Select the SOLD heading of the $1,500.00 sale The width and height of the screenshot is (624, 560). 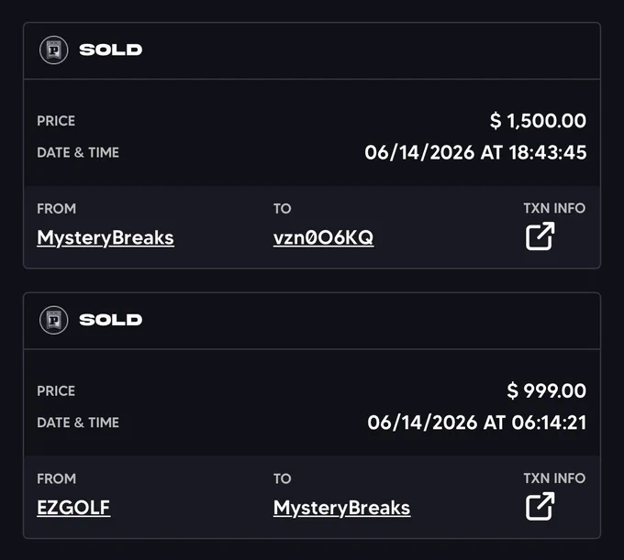111,49
